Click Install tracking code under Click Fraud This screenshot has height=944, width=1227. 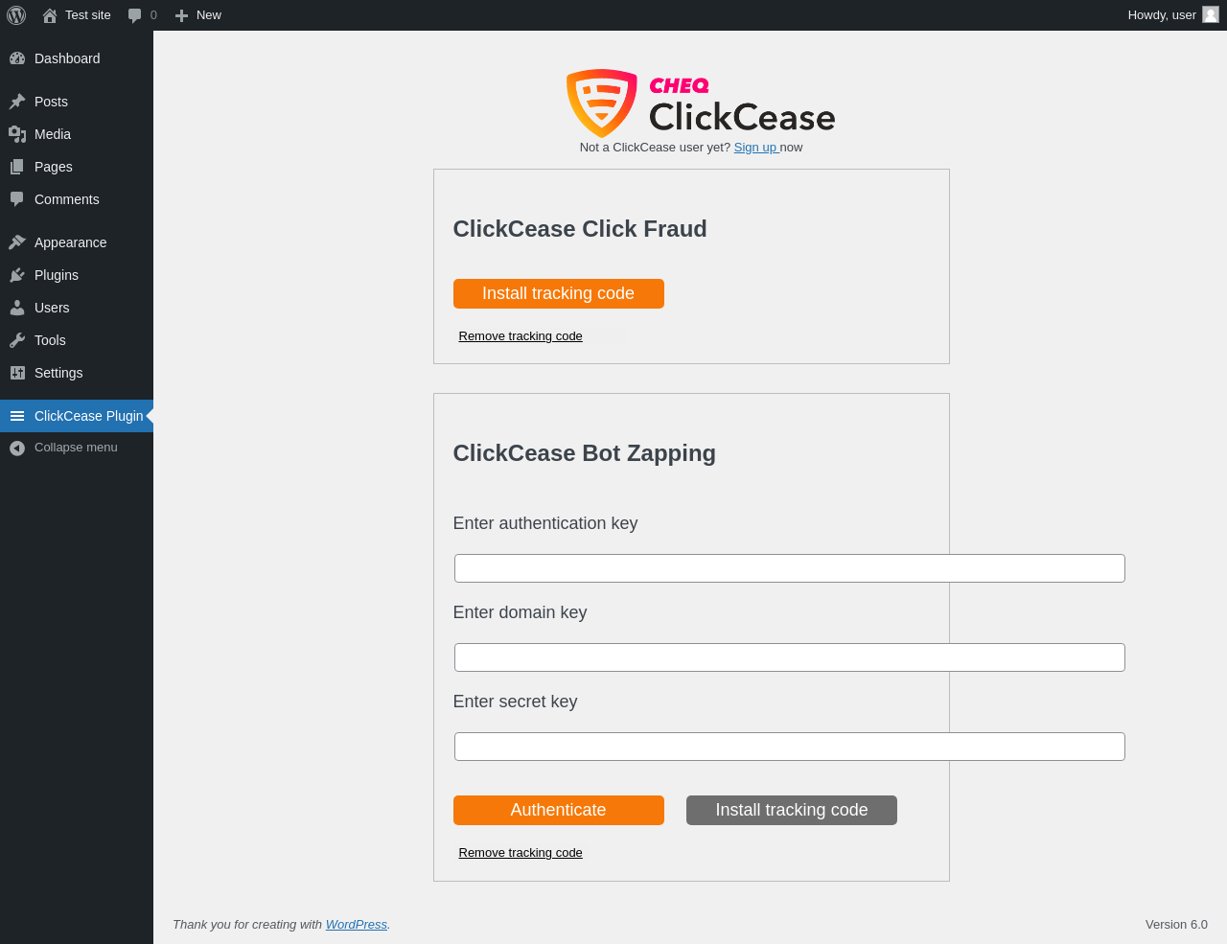point(559,293)
